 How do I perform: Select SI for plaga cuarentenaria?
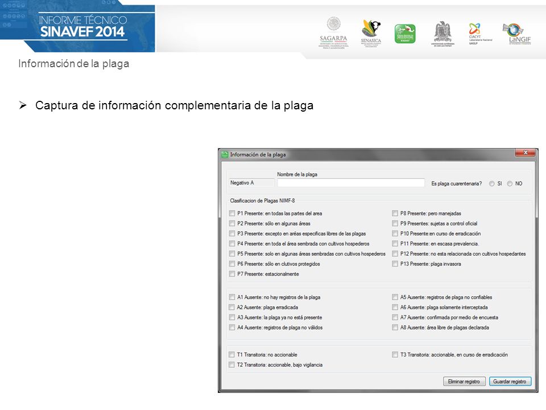(491, 184)
